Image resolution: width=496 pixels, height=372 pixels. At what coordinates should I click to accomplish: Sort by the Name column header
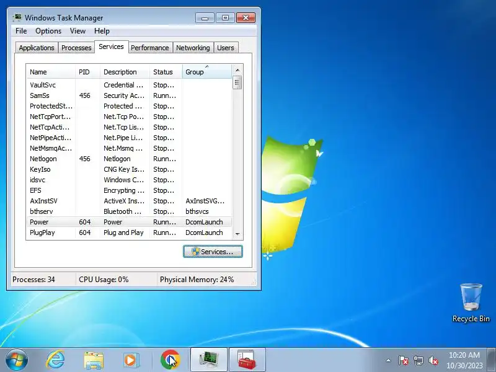(51, 72)
